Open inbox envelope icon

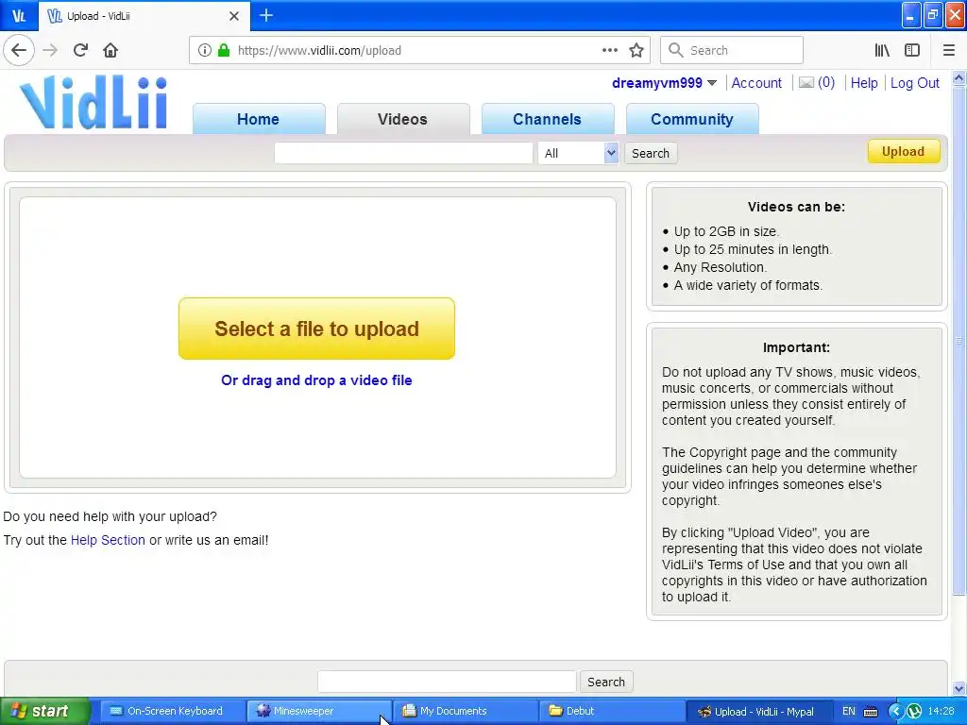point(806,83)
